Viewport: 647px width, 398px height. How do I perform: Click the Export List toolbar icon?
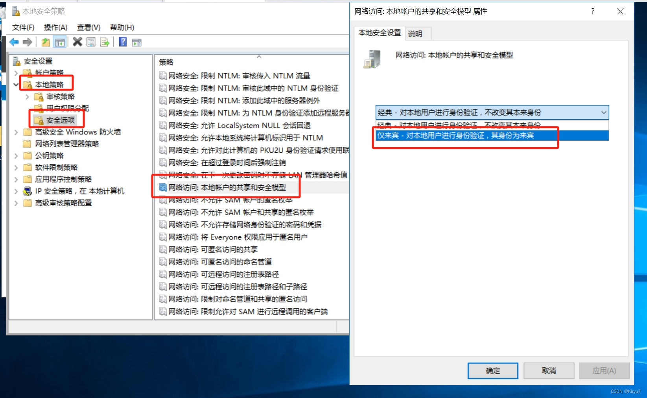(105, 42)
